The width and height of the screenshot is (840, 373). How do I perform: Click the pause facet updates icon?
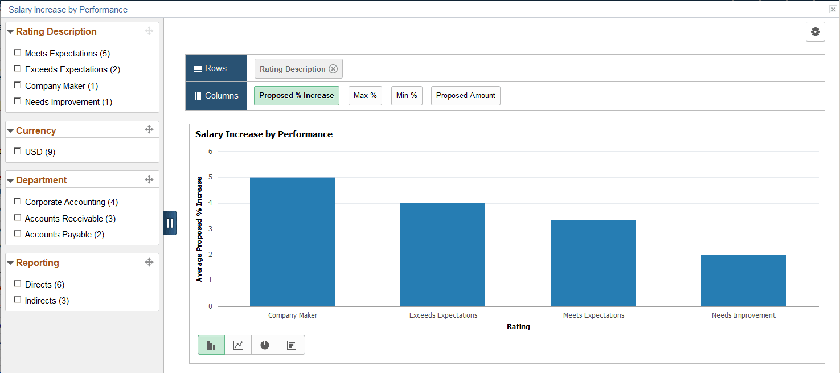pyautogui.click(x=170, y=223)
